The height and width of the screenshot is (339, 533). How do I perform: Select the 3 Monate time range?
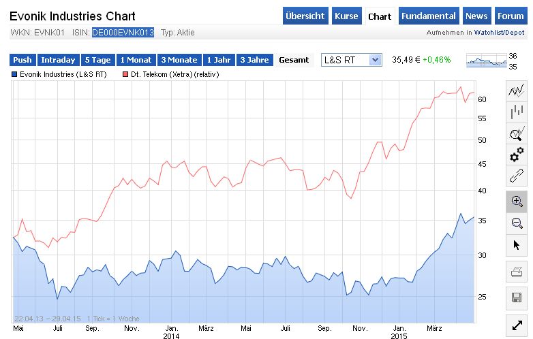coord(179,60)
